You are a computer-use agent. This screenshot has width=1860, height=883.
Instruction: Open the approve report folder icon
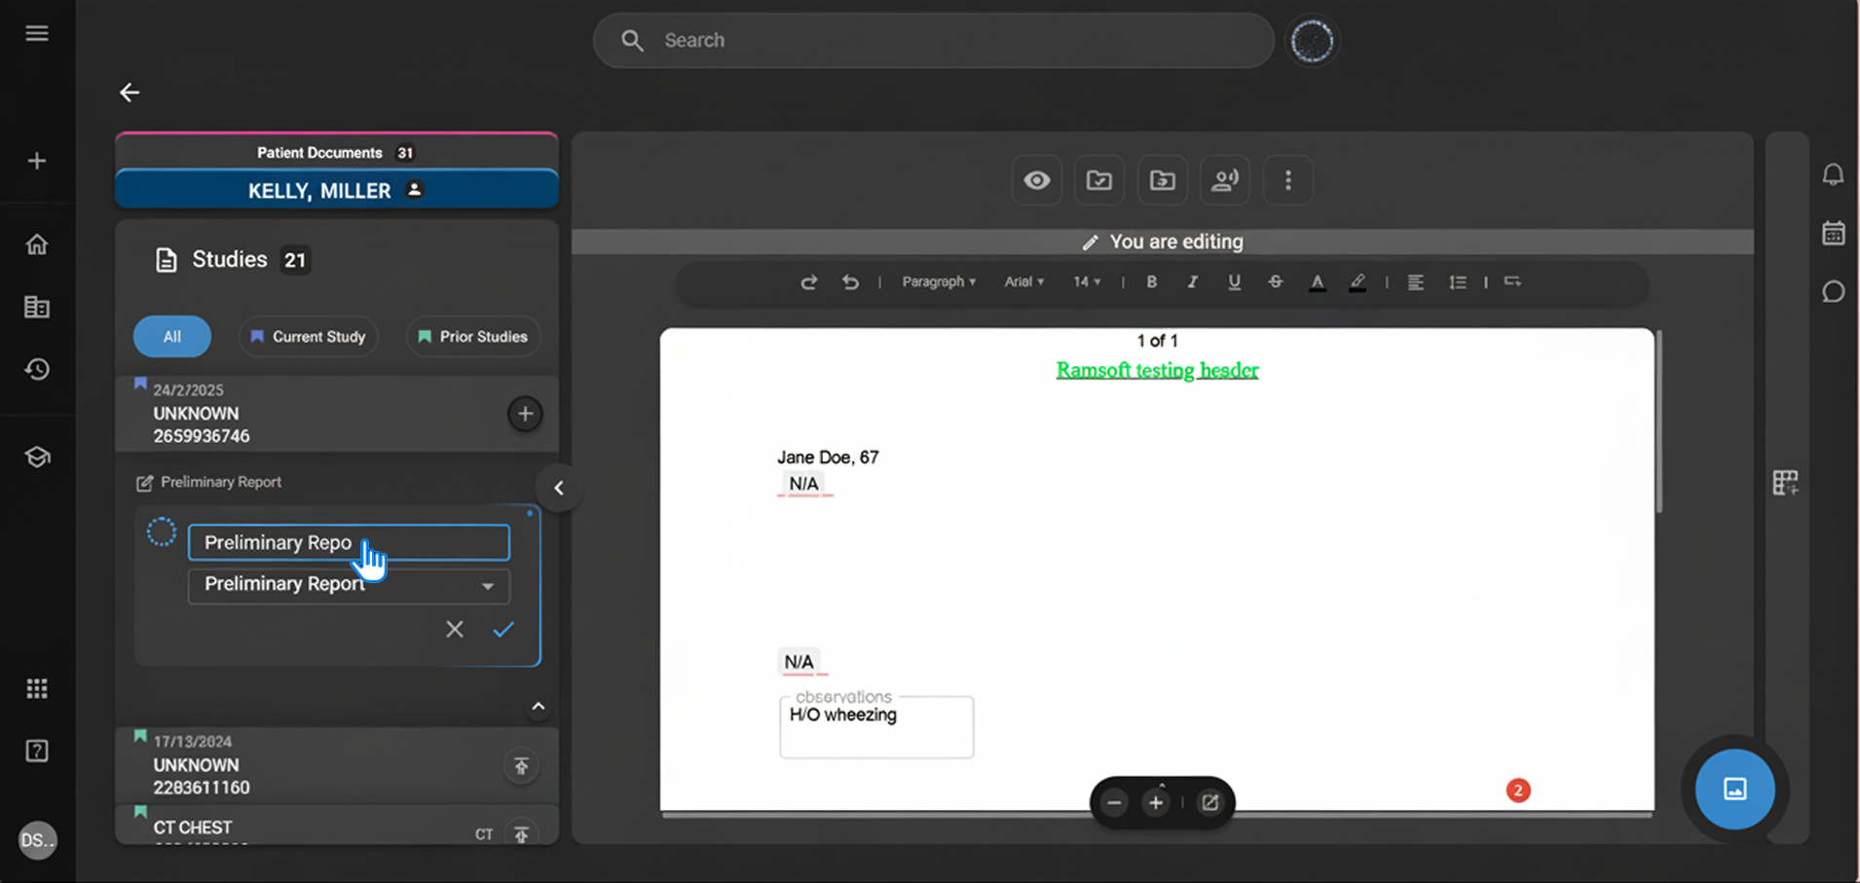1098,180
